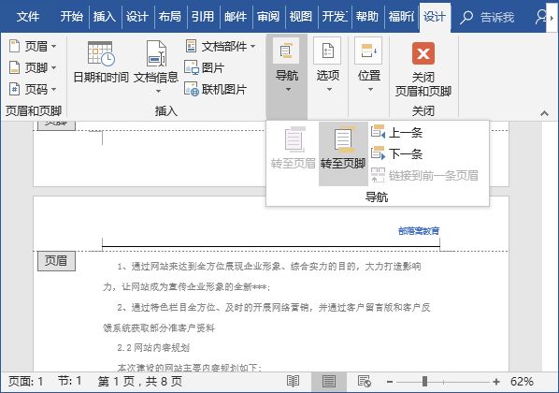Click the zoom out minus button

[x=390, y=382]
